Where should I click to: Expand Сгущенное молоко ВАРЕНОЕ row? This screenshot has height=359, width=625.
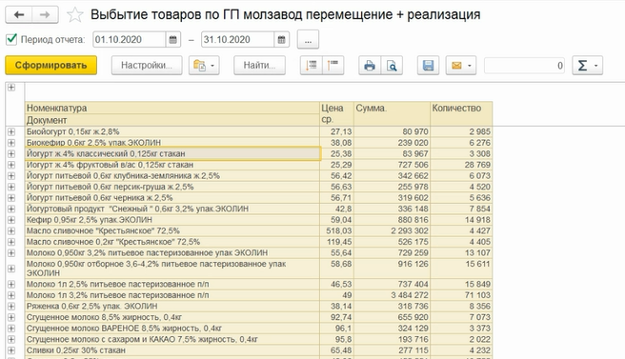click(x=11, y=329)
